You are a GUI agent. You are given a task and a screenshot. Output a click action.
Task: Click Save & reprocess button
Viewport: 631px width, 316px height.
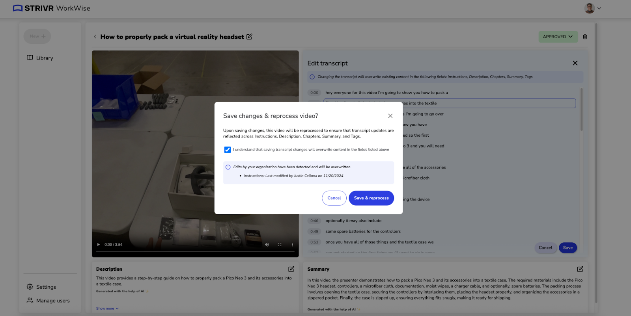[371, 198]
